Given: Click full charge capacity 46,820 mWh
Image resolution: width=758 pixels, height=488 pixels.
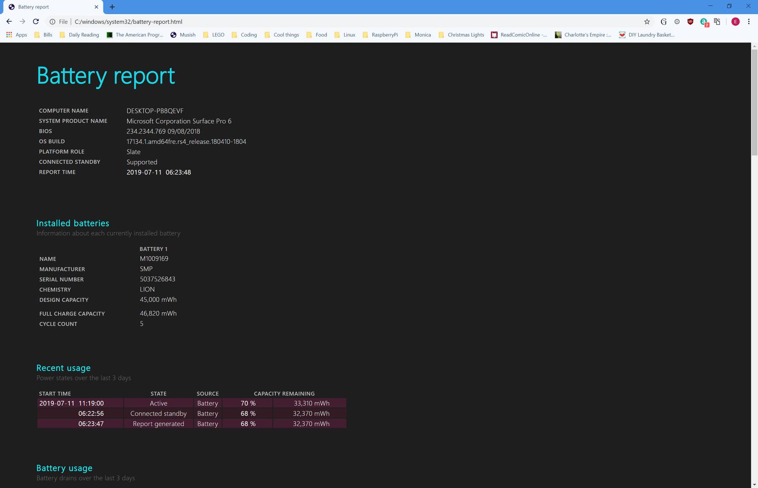Looking at the screenshot, I should [158, 314].
